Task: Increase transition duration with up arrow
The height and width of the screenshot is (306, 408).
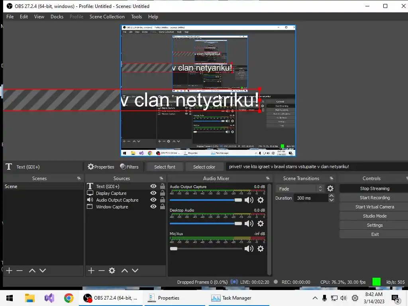Action: pos(331,196)
